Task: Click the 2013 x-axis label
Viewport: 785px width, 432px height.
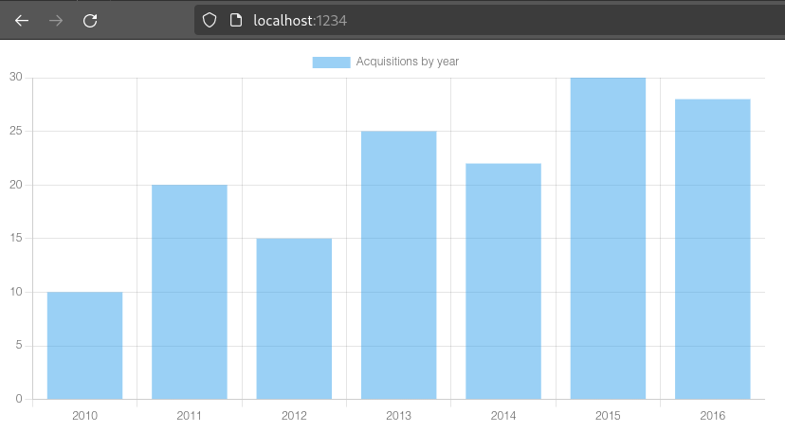Action: (398, 415)
